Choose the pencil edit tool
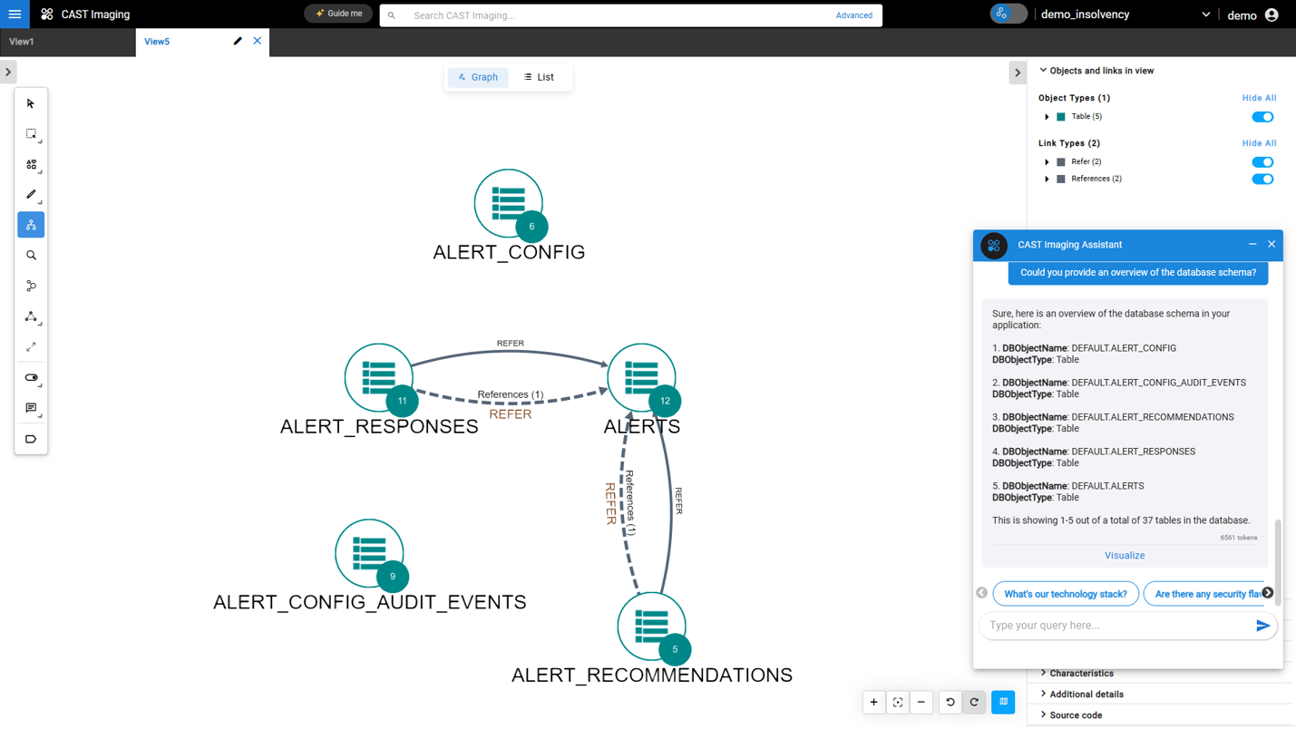1296x729 pixels. pos(31,194)
